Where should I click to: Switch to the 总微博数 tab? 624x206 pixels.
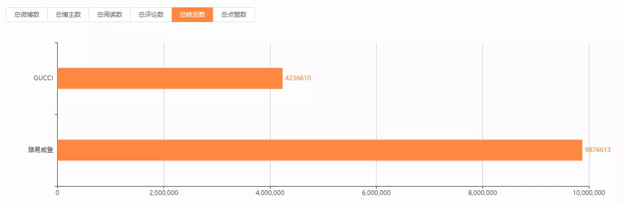(27, 15)
